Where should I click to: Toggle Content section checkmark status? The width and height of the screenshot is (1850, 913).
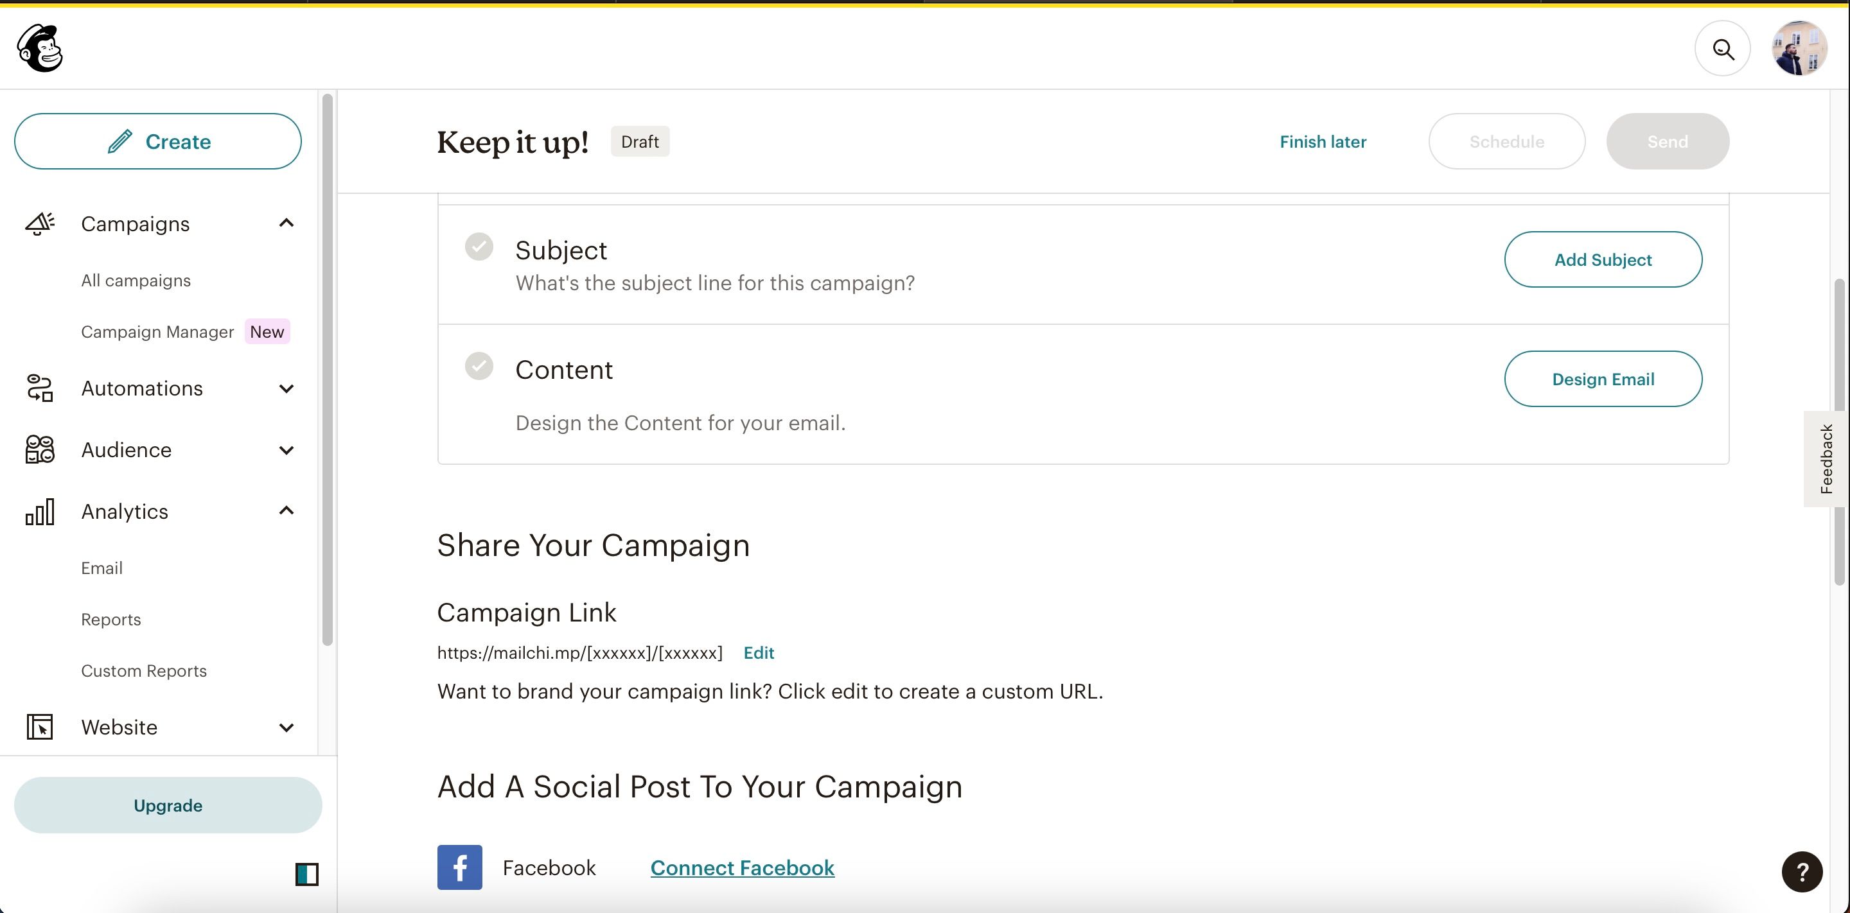pyautogui.click(x=478, y=366)
